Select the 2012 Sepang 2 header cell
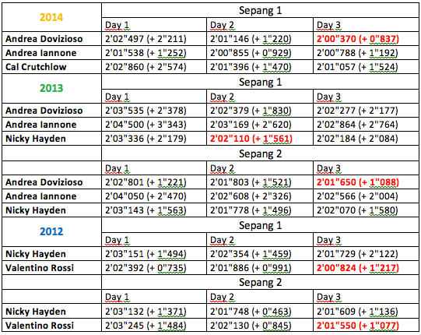Viewport: 421px width, 335px height. [x=260, y=282]
